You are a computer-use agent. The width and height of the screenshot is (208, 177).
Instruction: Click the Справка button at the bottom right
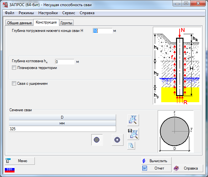point(188,168)
